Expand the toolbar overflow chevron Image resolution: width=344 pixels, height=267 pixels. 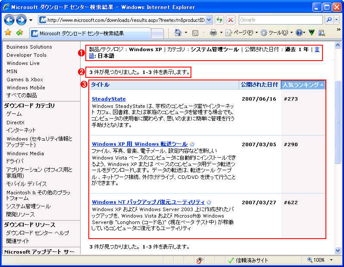(338, 30)
